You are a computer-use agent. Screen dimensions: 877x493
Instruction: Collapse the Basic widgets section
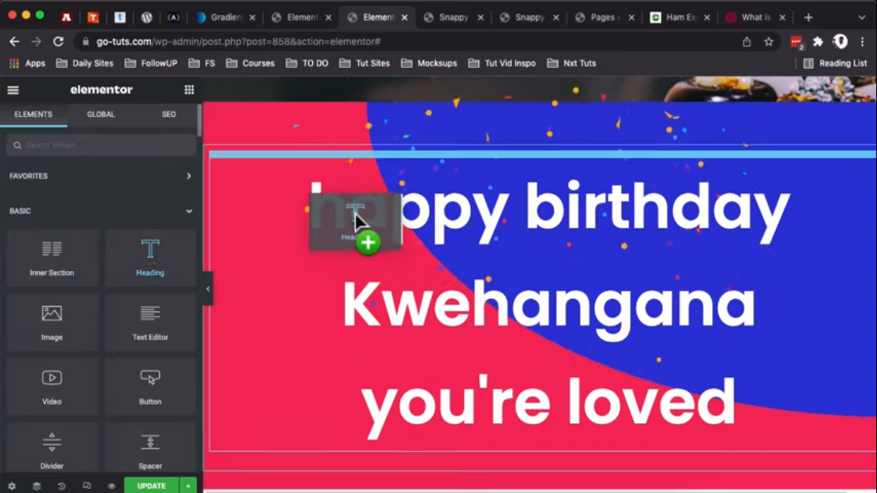101,211
